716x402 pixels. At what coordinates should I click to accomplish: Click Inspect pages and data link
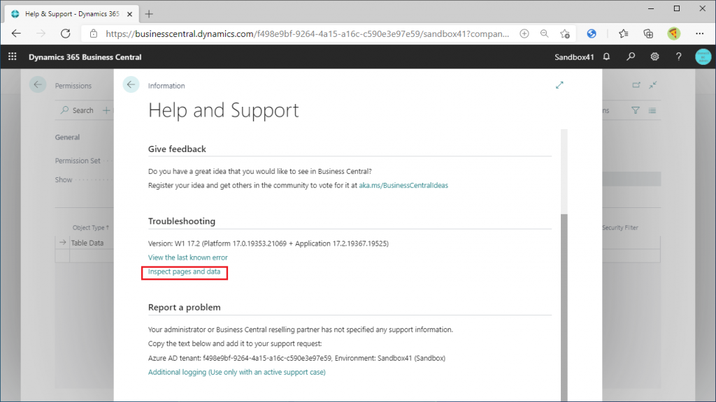click(x=184, y=271)
